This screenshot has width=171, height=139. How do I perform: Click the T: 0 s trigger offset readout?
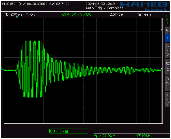pos(30,15)
